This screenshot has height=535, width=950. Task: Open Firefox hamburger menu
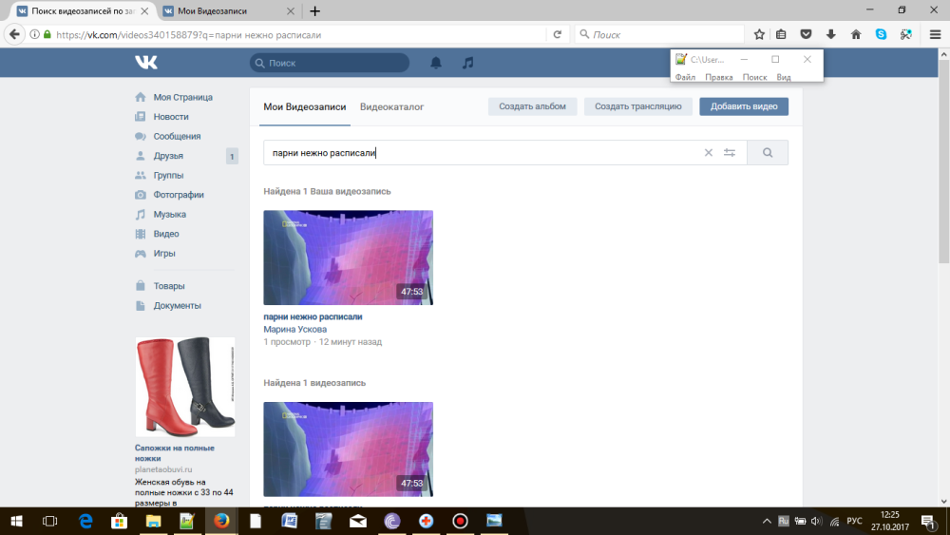coord(935,34)
